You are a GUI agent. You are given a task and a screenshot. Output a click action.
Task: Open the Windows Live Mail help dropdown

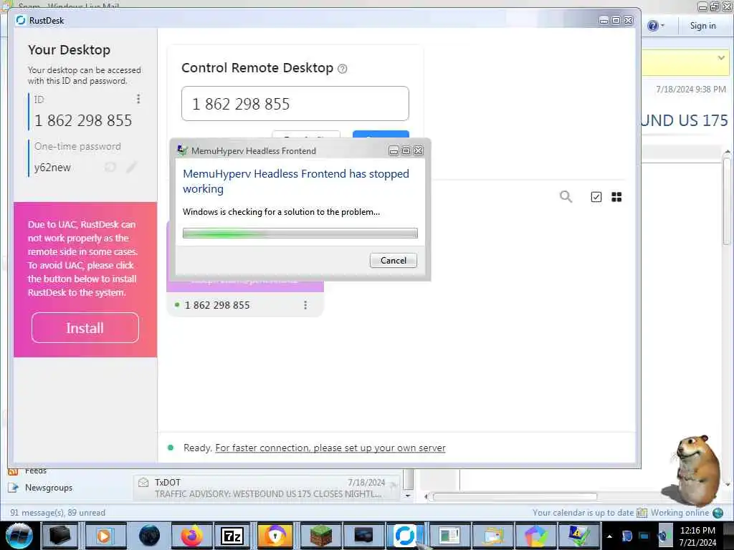click(x=656, y=26)
